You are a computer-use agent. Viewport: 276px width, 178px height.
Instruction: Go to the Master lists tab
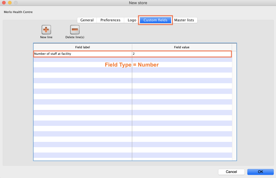pyautogui.click(x=184, y=20)
